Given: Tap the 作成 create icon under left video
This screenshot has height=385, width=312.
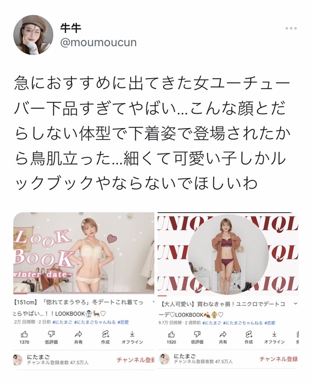Looking at the screenshot, I should pyautogui.click(x=105, y=337).
